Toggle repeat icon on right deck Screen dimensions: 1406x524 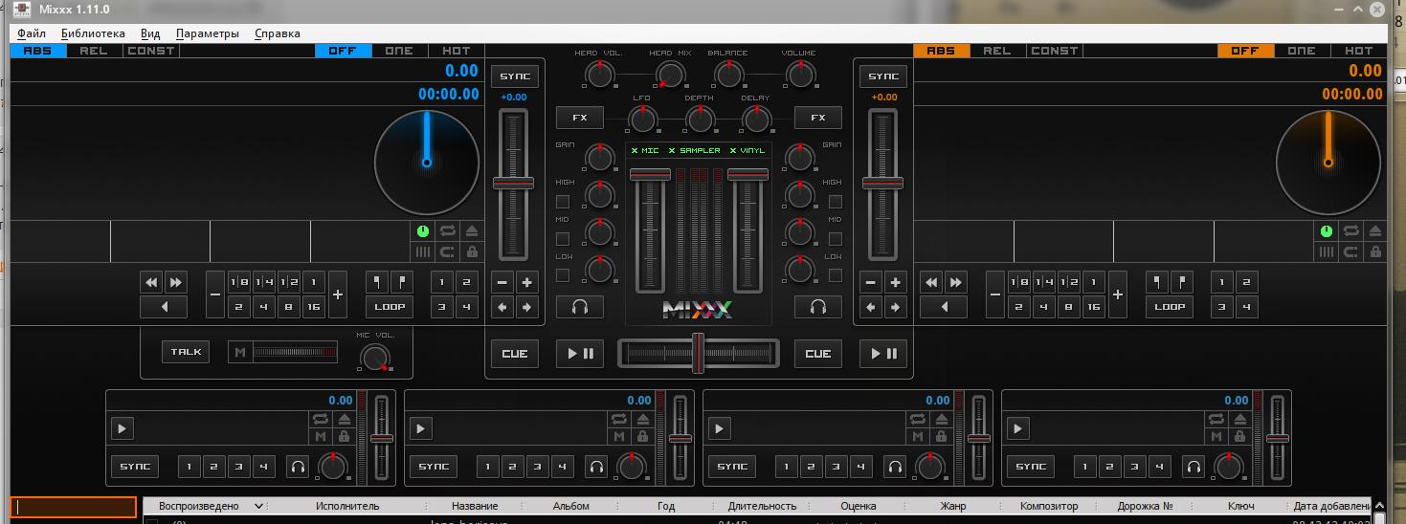click(1350, 230)
